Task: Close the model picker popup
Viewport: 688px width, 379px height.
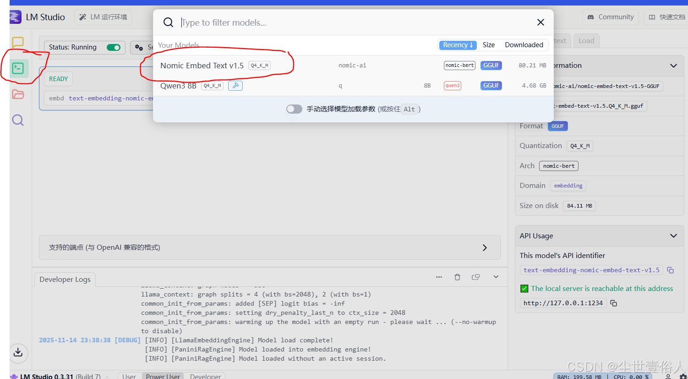Action: 541,22
